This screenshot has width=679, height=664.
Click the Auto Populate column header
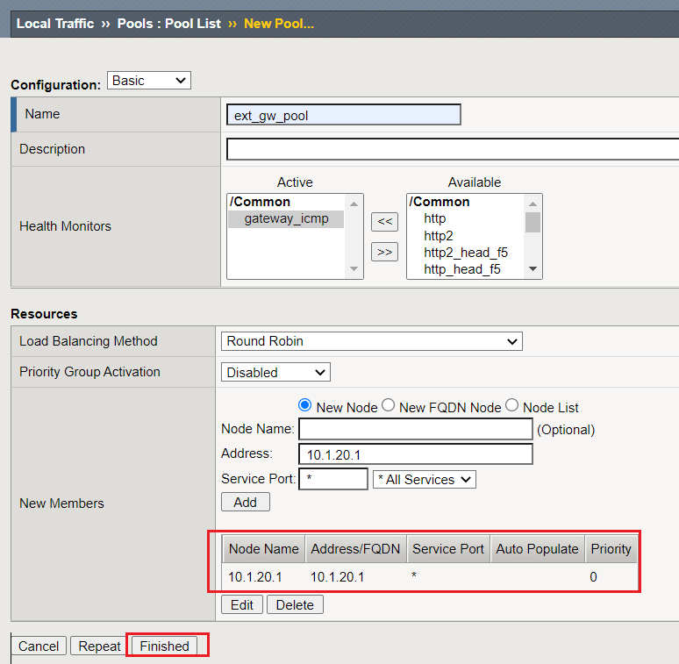538,549
